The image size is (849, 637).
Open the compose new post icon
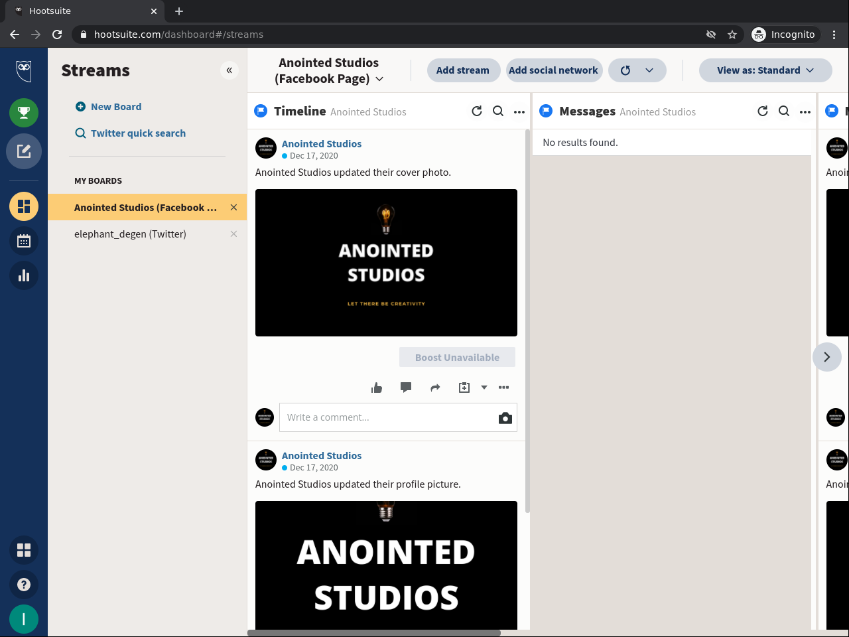(24, 151)
